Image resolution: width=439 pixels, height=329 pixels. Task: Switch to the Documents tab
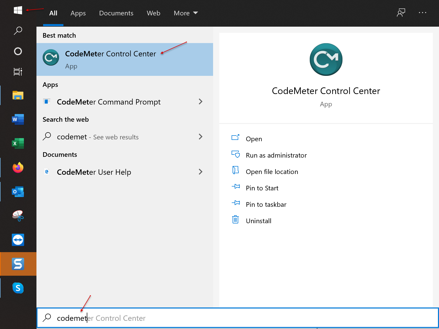(x=116, y=13)
